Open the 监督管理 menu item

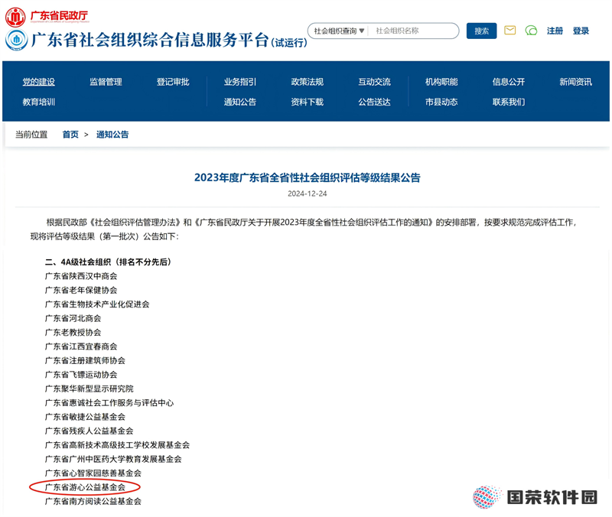(x=106, y=82)
